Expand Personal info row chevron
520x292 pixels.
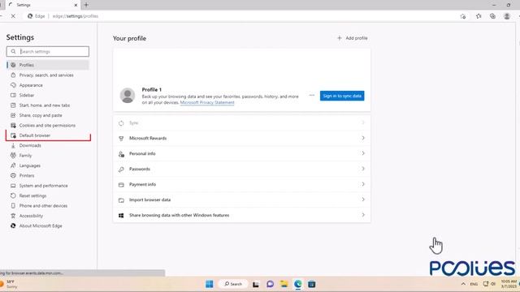click(x=363, y=153)
